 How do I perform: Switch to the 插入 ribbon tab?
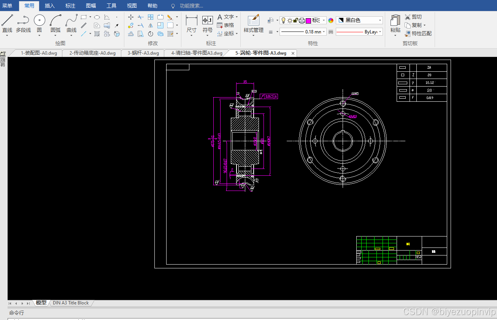point(50,6)
